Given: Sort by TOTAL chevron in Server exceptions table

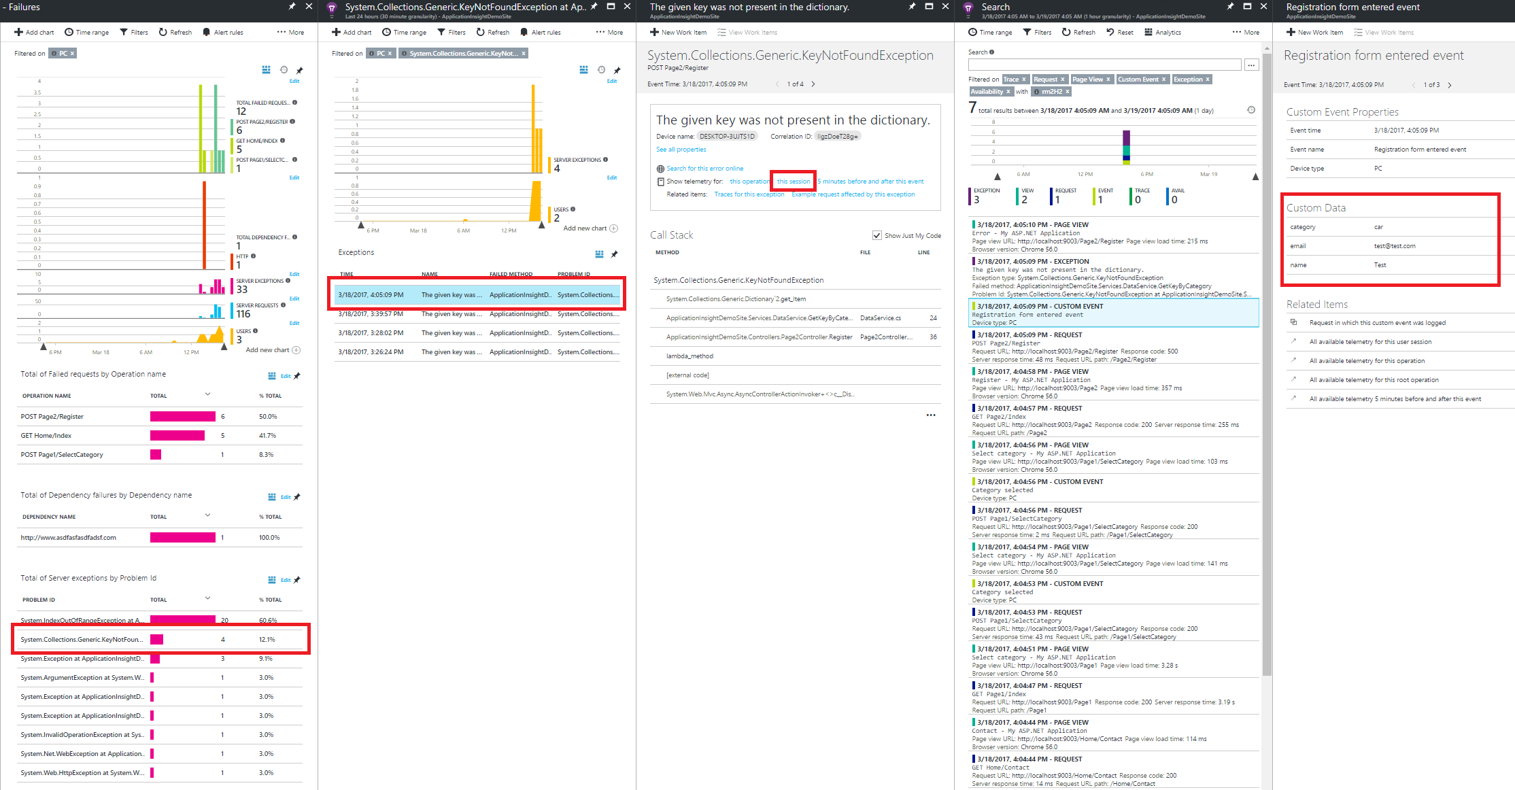Looking at the screenshot, I should 207,598.
